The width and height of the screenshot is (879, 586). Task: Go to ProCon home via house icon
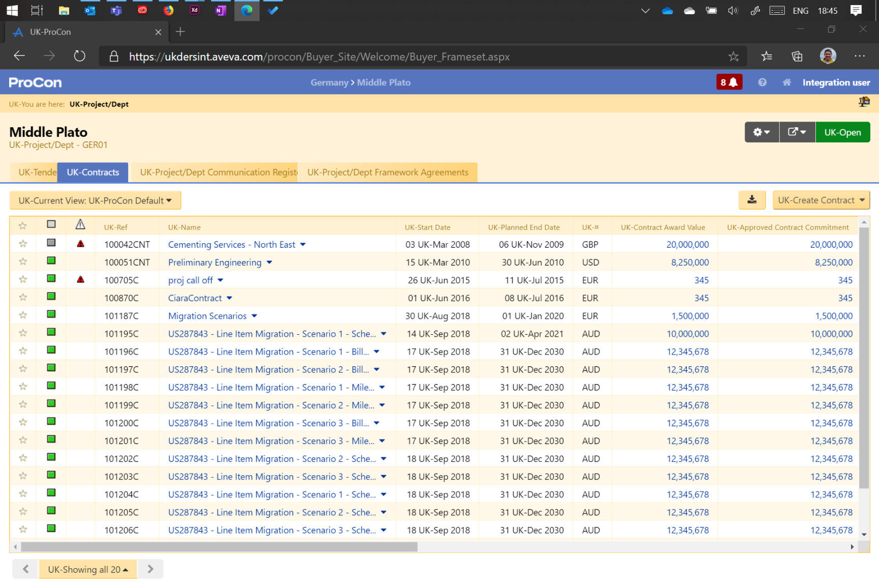tap(786, 82)
